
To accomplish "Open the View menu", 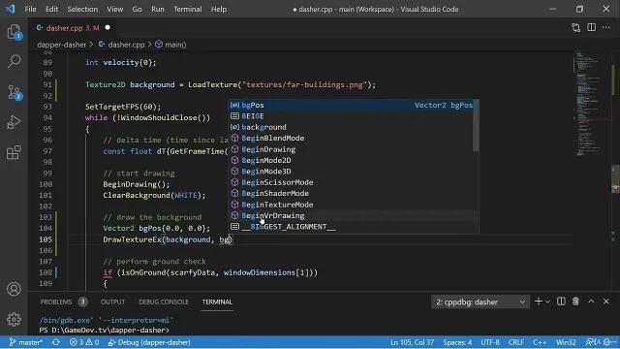I will point(114,9).
